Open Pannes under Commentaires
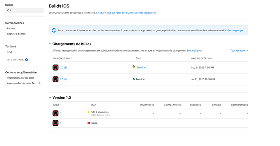Viewport: 280px width, 146px height. click(x=11, y=28)
